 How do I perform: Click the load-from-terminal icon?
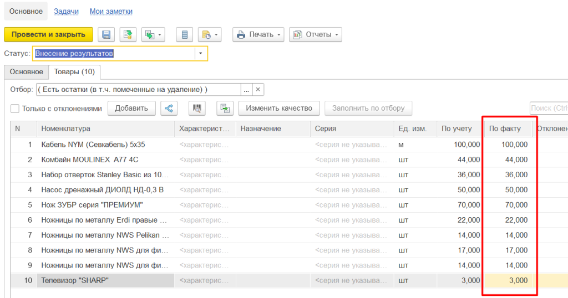coord(225,108)
